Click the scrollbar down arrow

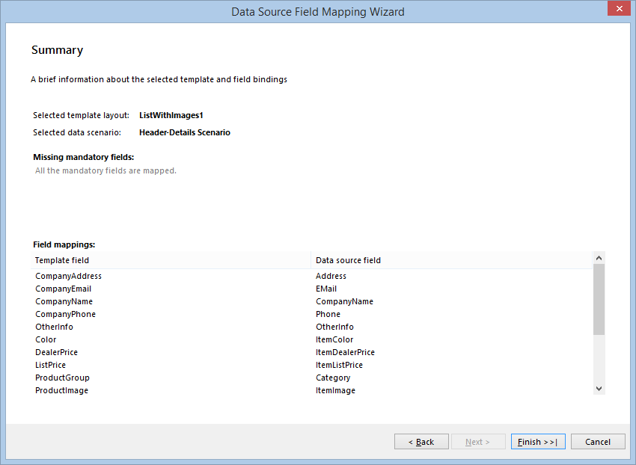click(x=599, y=388)
